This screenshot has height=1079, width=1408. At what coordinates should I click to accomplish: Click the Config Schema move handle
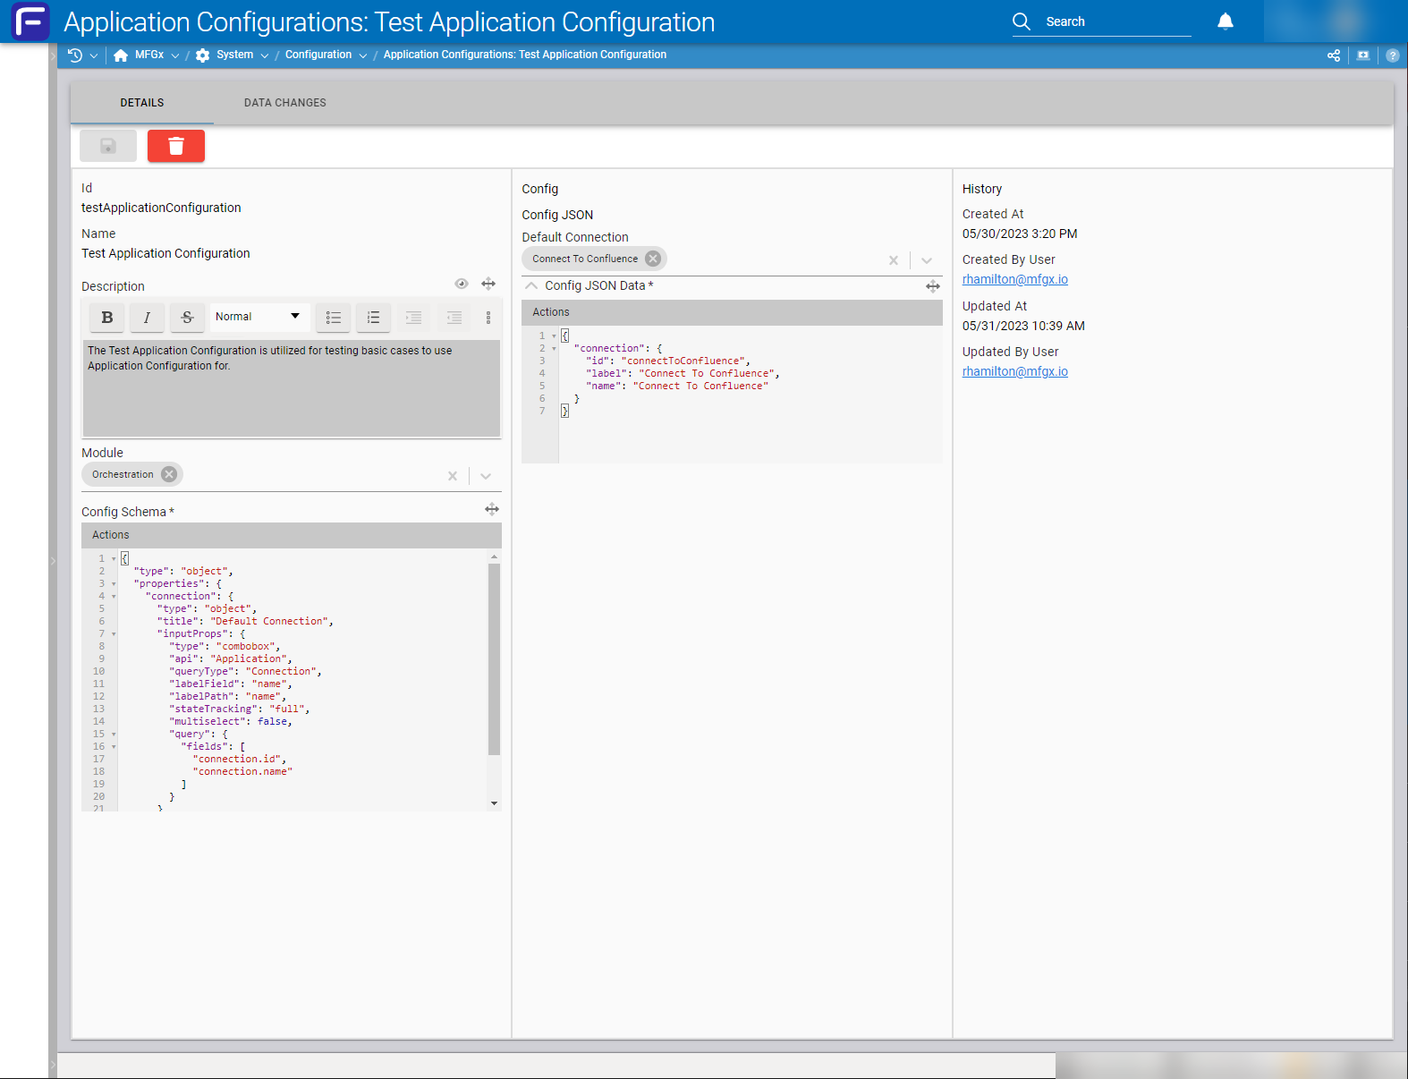point(492,509)
